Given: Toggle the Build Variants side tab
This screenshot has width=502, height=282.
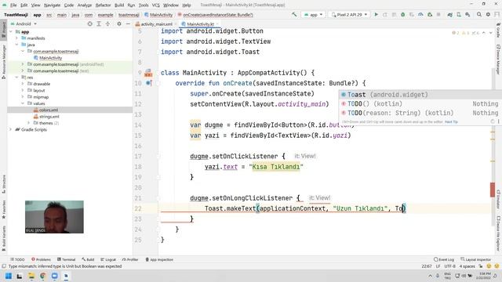Looking at the screenshot, I should pos(3,238).
